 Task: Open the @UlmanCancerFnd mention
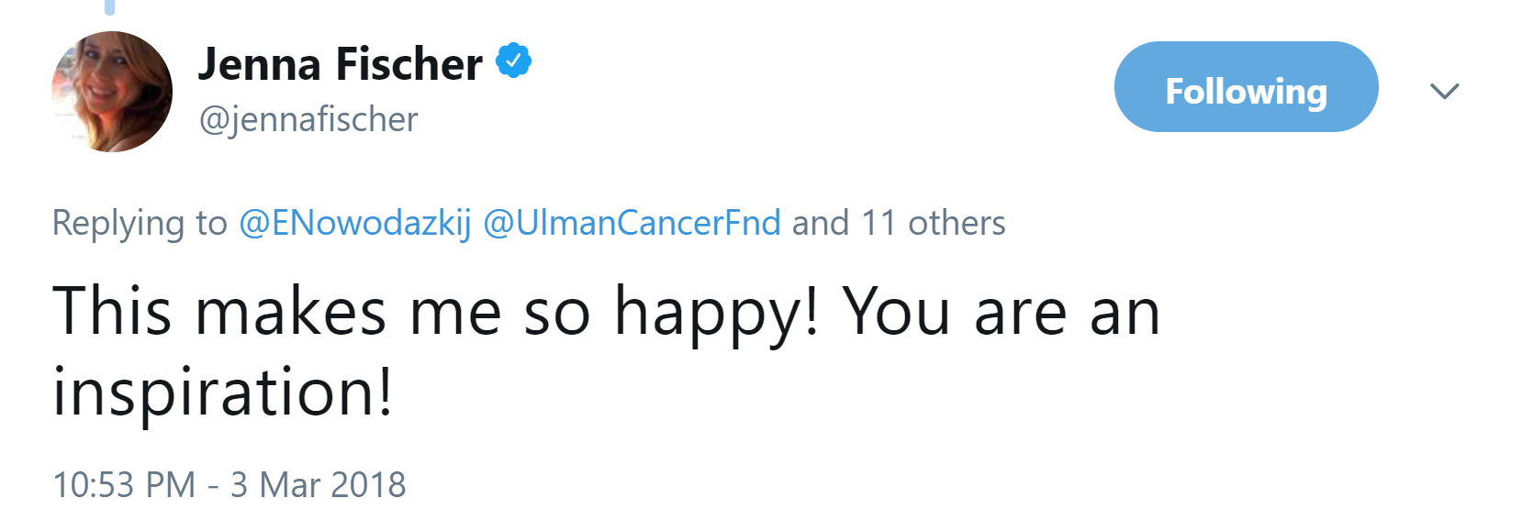[x=632, y=223]
